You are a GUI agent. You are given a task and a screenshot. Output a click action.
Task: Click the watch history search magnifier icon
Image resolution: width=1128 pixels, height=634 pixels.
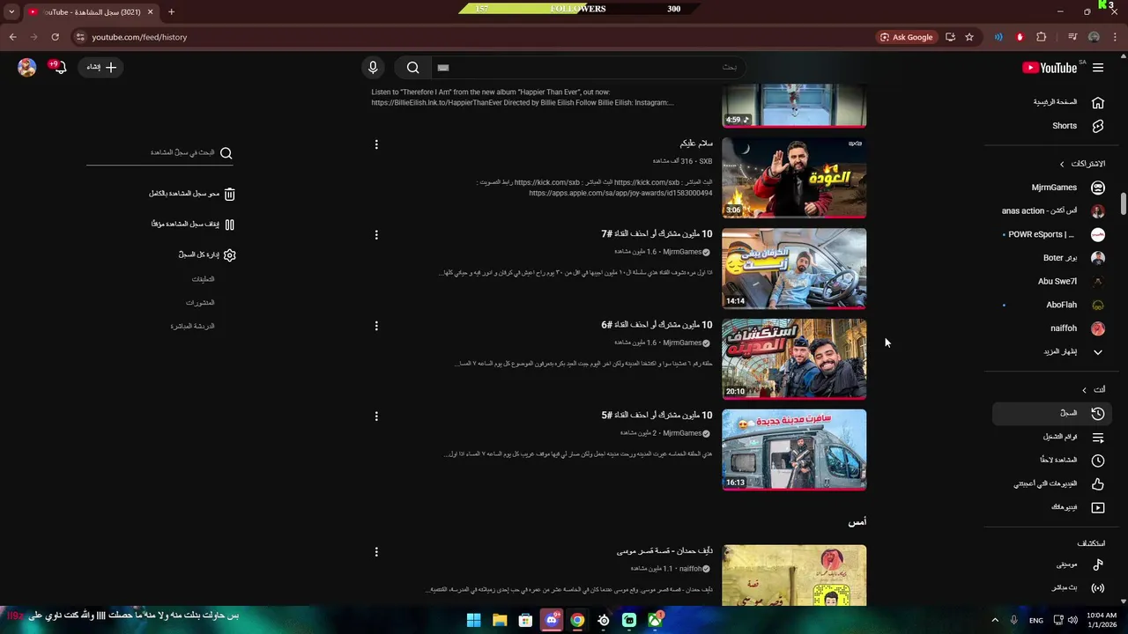[x=226, y=153]
